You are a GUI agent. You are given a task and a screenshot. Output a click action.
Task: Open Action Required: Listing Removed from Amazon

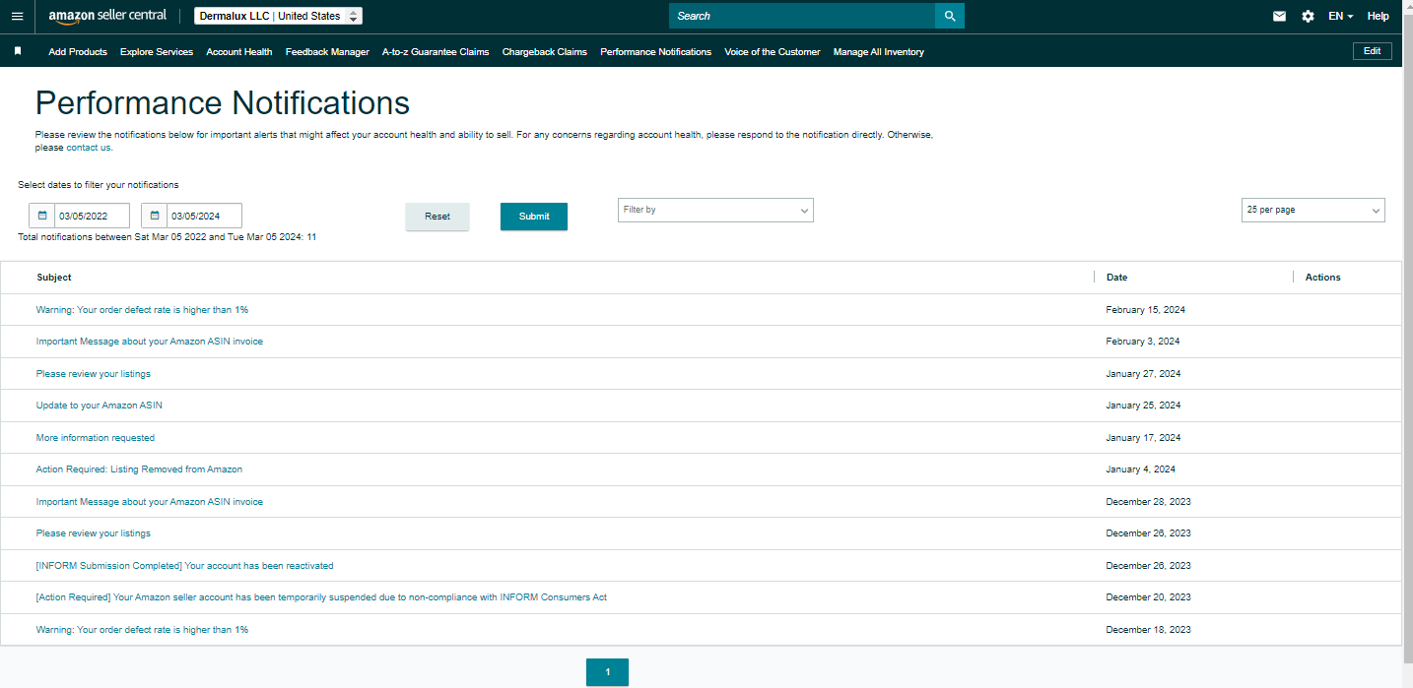(139, 469)
